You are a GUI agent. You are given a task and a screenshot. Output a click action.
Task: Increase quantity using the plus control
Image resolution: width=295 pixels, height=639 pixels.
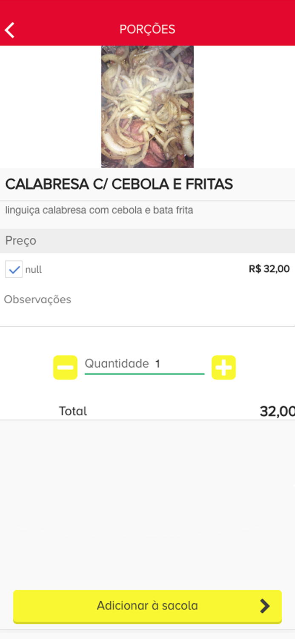tap(223, 367)
